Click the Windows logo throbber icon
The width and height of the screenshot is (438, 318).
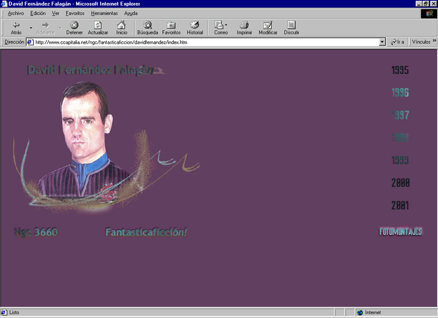[429, 14]
